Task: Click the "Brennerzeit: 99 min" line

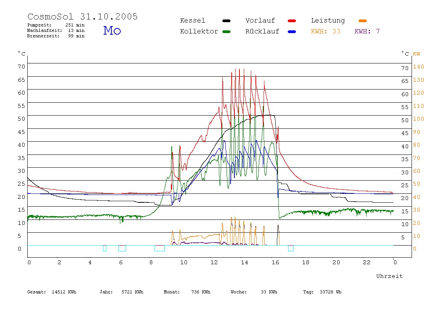Action: (56, 36)
